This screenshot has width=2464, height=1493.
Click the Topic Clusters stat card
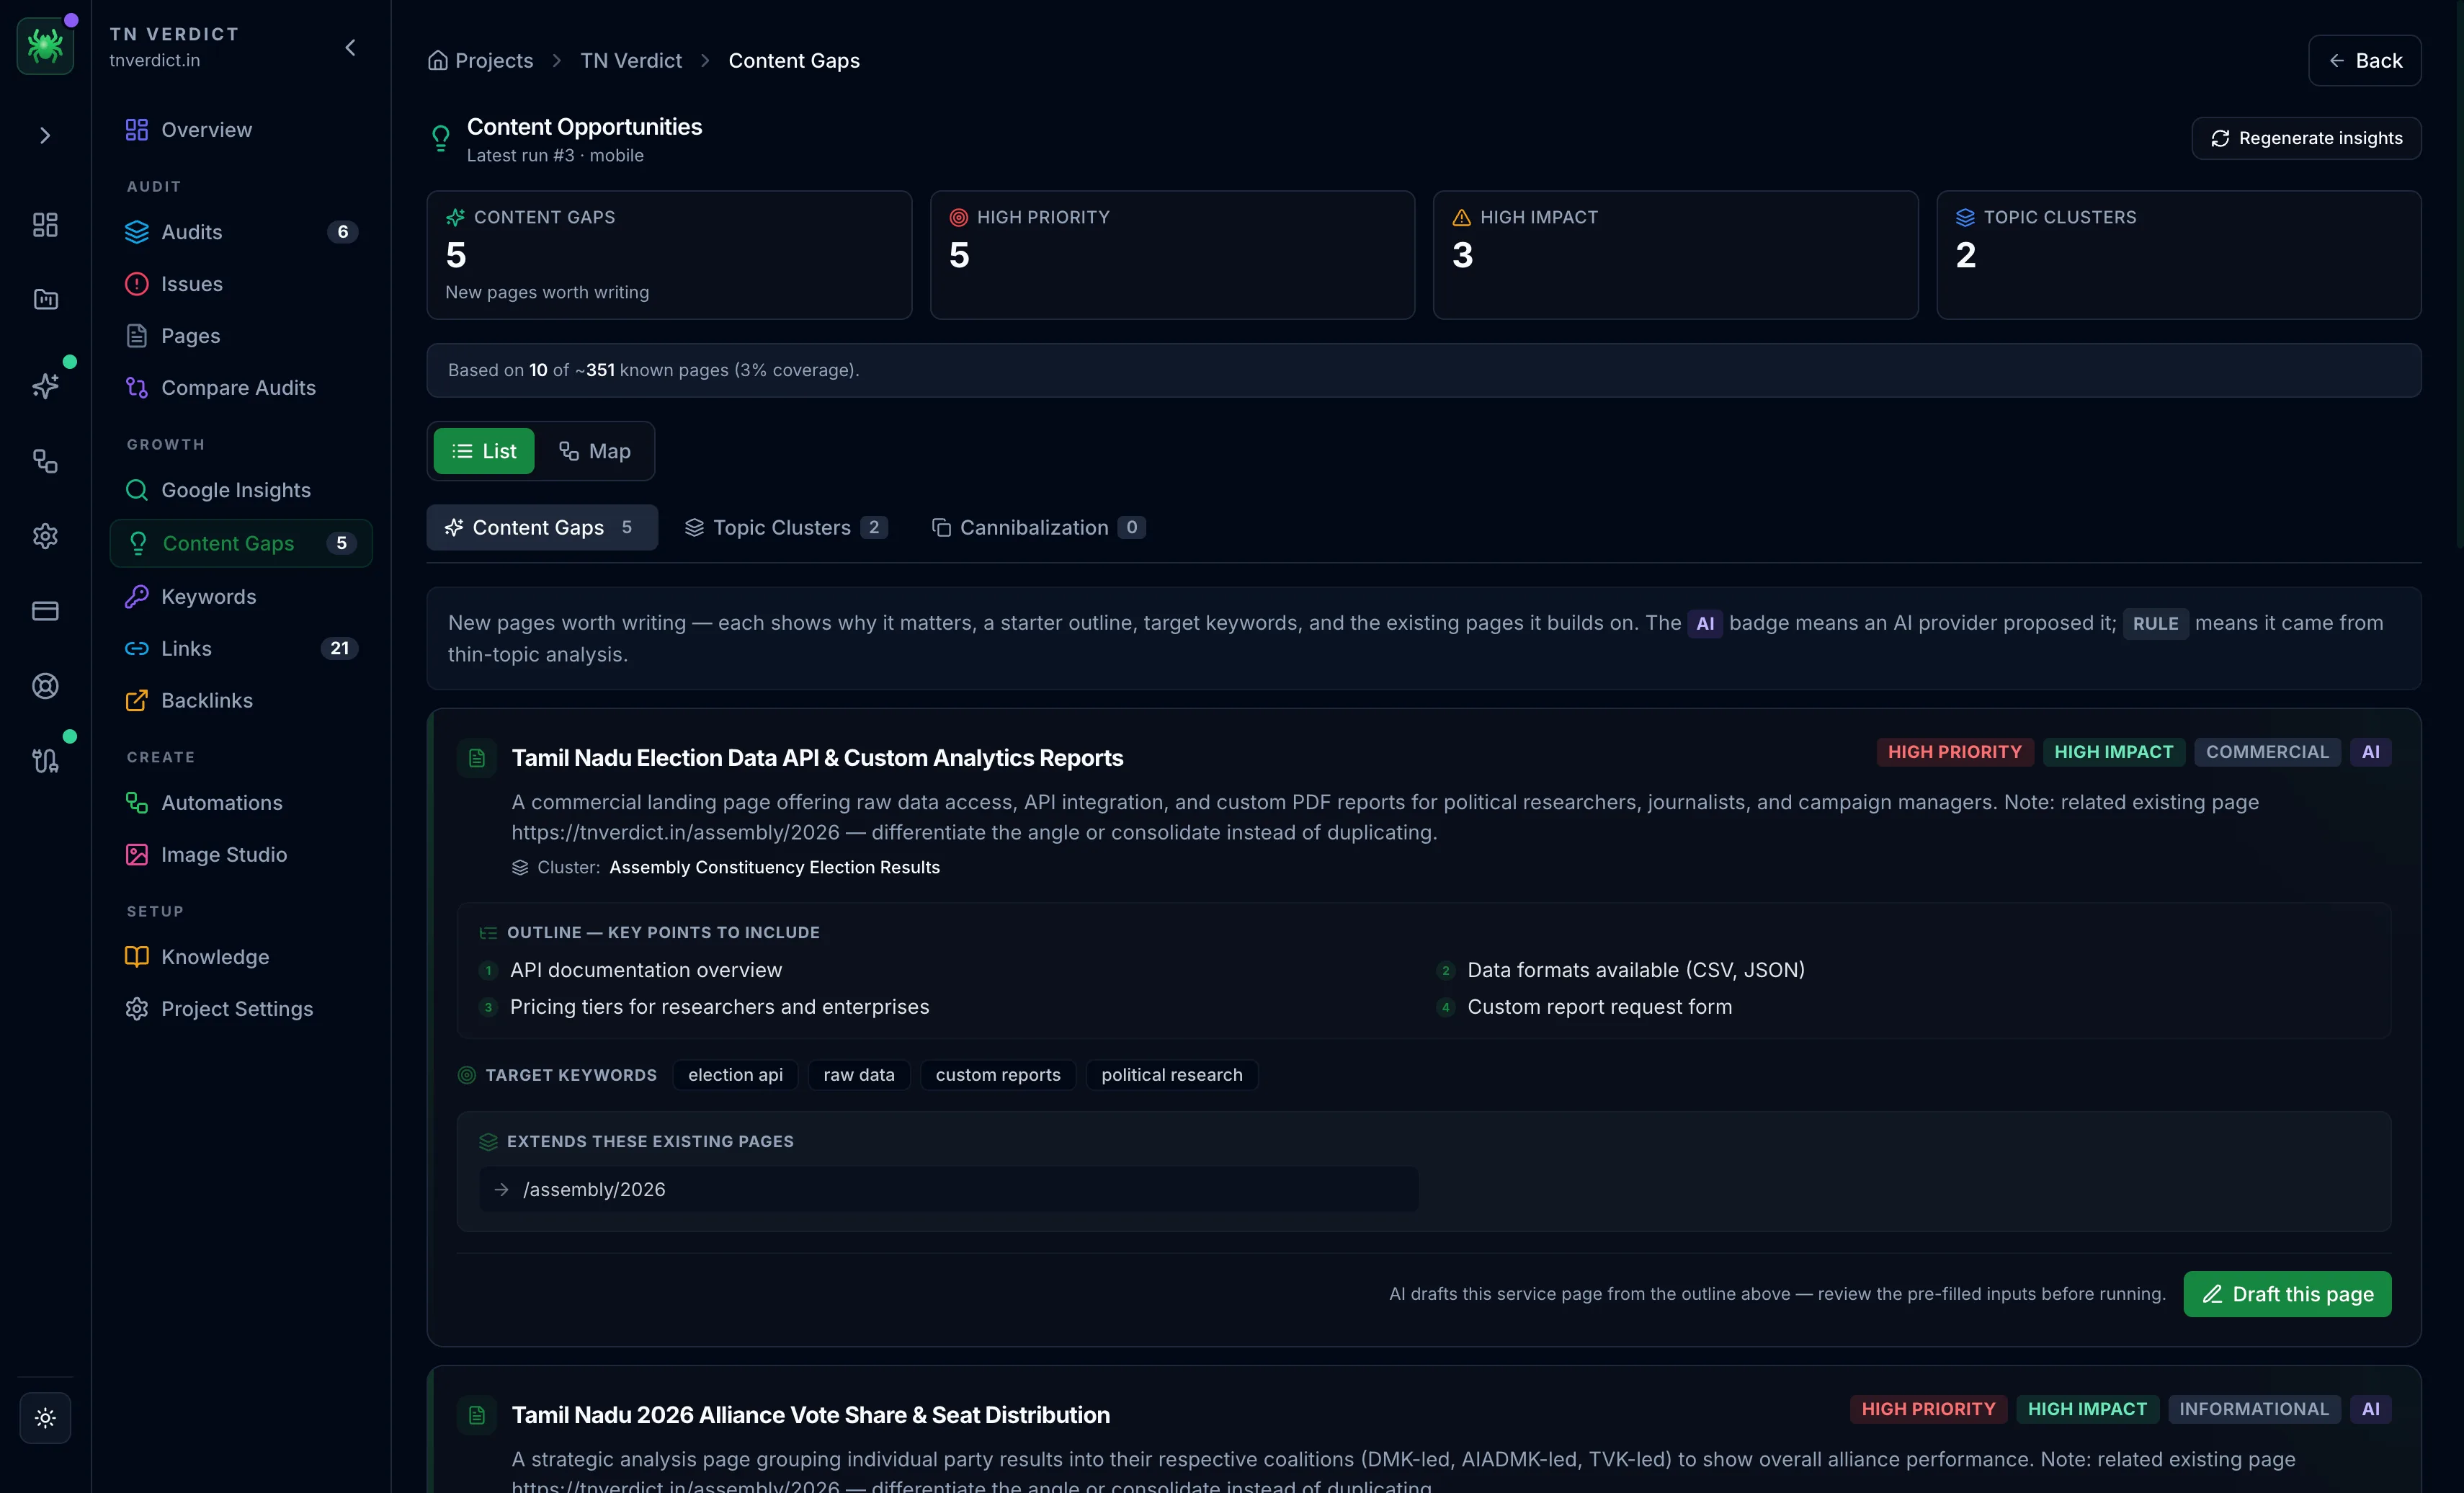click(x=2178, y=255)
